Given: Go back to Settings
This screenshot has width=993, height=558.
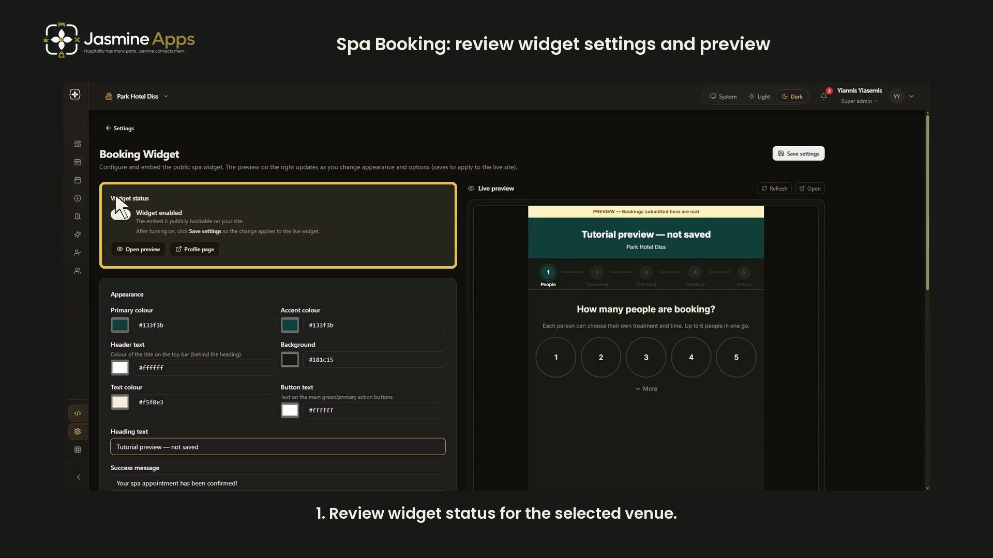Looking at the screenshot, I should click(x=119, y=128).
